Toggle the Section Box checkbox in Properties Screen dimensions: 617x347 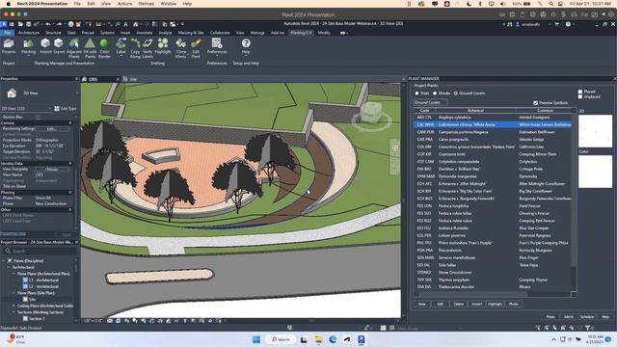pos(38,118)
